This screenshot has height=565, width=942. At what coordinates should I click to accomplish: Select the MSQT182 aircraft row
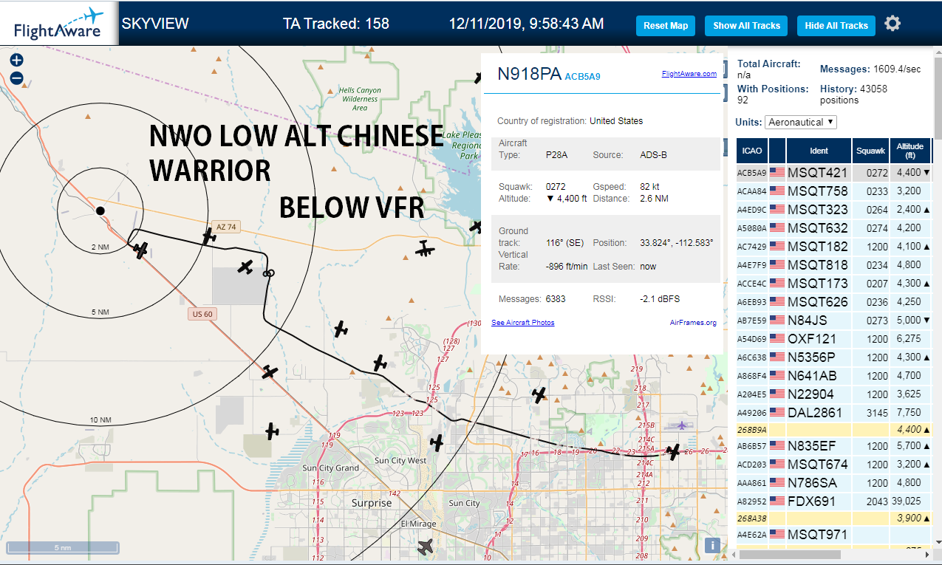coord(834,247)
